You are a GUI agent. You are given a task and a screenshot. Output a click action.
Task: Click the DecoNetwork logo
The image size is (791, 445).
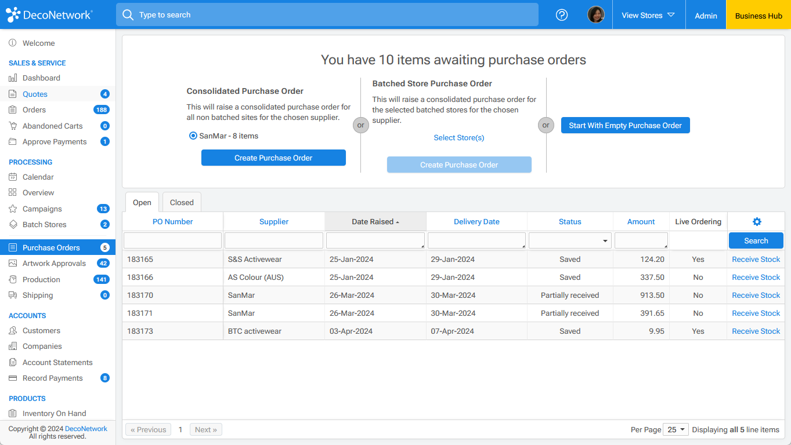tap(49, 14)
